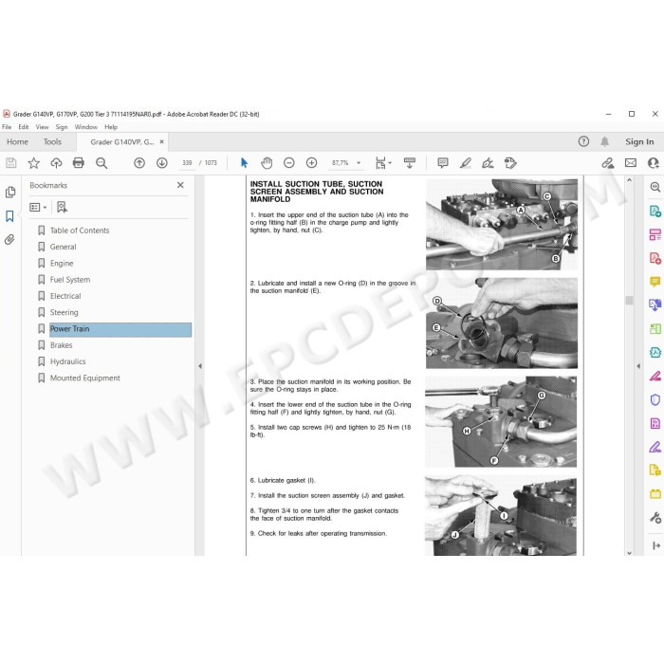This screenshot has width=664, height=664.
Task: Open the Engine bookmark
Action: coord(62,264)
